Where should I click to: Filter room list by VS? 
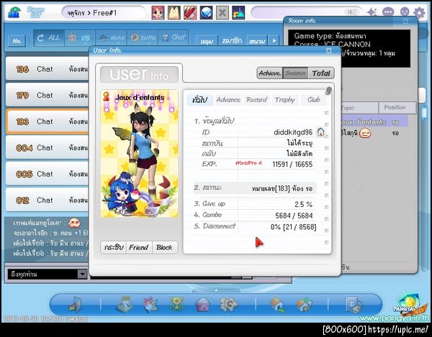click(80, 38)
